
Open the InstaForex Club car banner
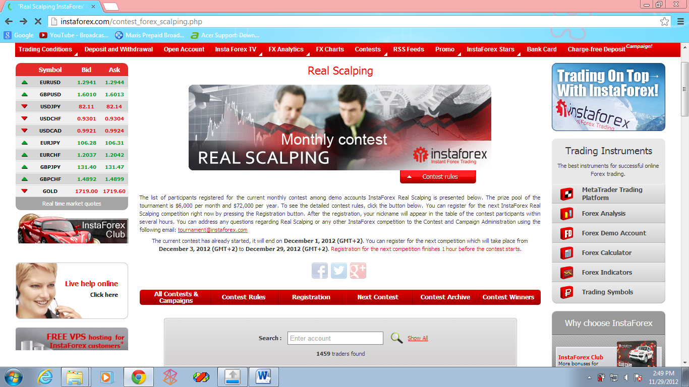coord(72,229)
